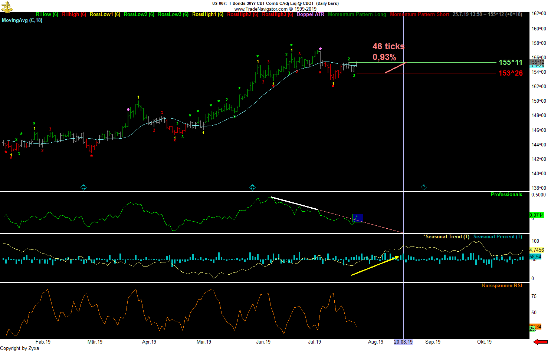The image size is (551, 351).
Task: Open the question-mark diamond marker on the price chart
Action: (424, 188)
